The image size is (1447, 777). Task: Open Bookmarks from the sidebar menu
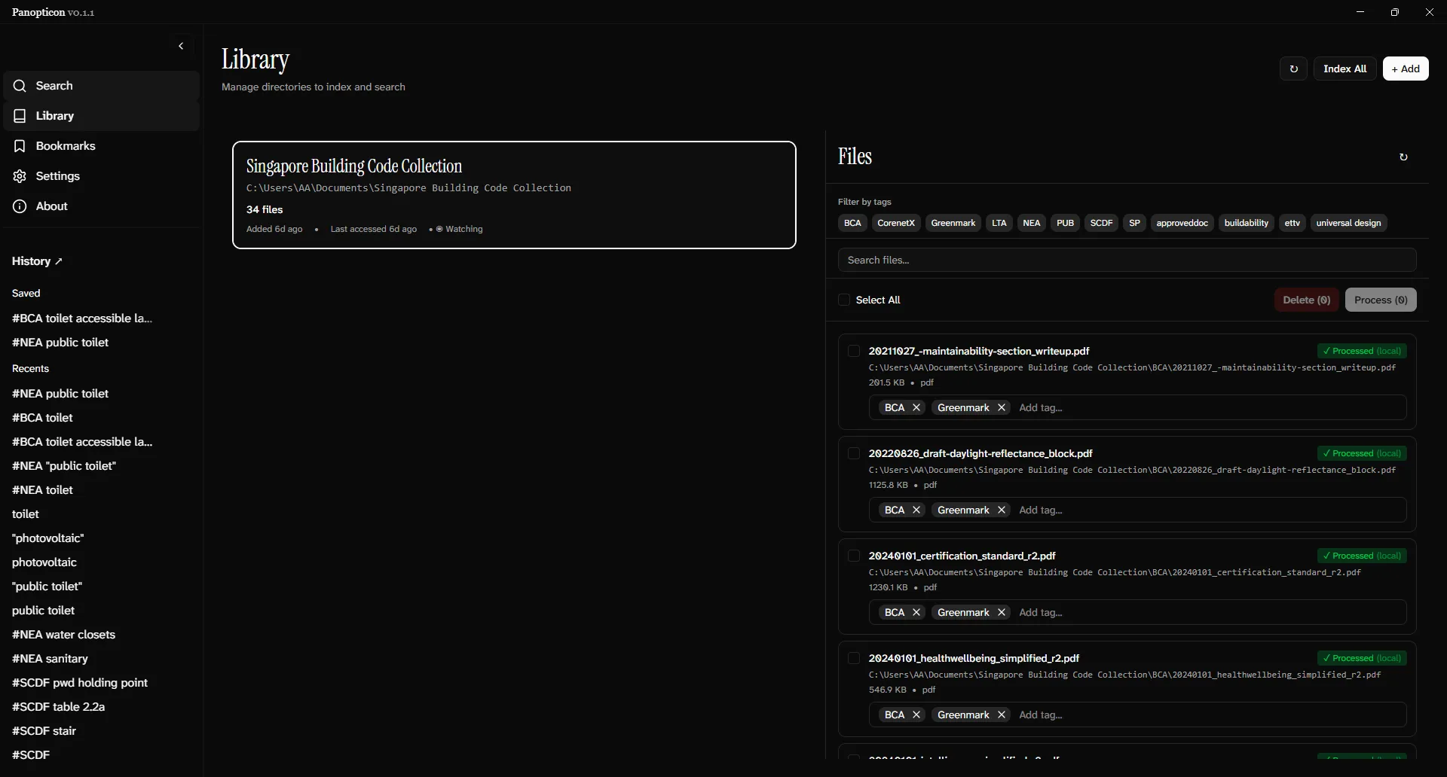point(66,145)
